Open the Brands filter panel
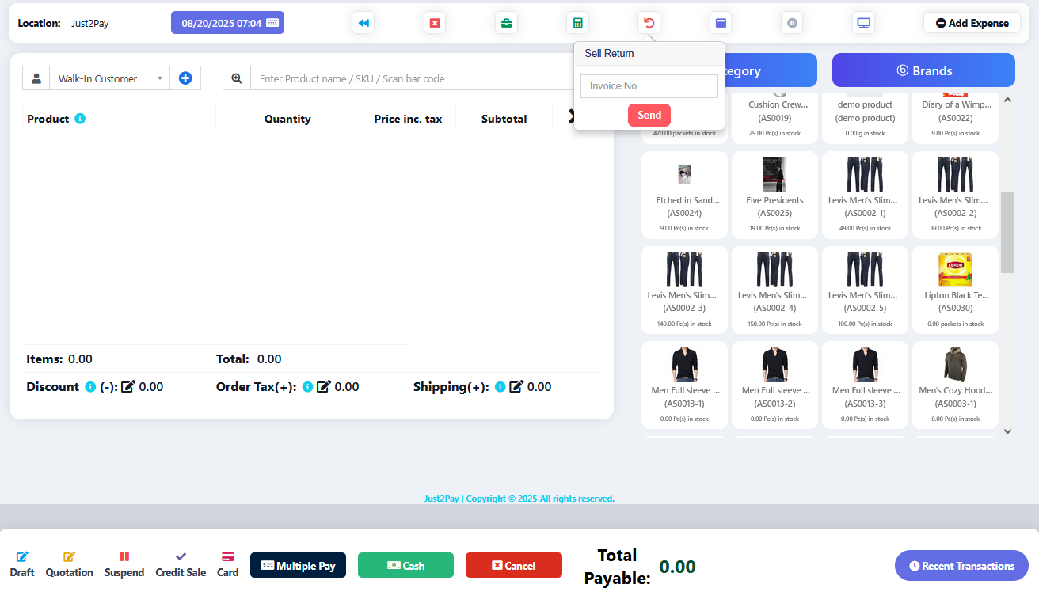This screenshot has width=1039, height=607. pyautogui.click(x=923, y=70)
